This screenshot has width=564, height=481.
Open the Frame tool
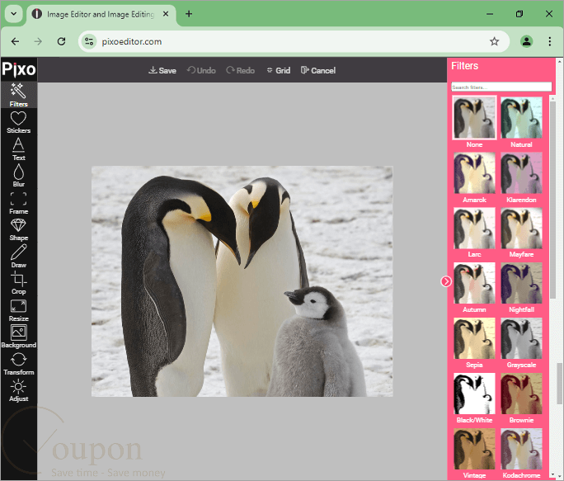click(x=18, y=203)
